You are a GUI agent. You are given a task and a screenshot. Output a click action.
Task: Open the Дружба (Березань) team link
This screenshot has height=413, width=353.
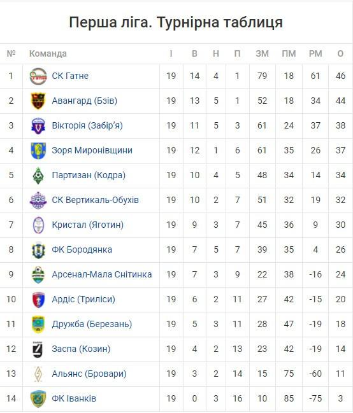click(92, 325)
